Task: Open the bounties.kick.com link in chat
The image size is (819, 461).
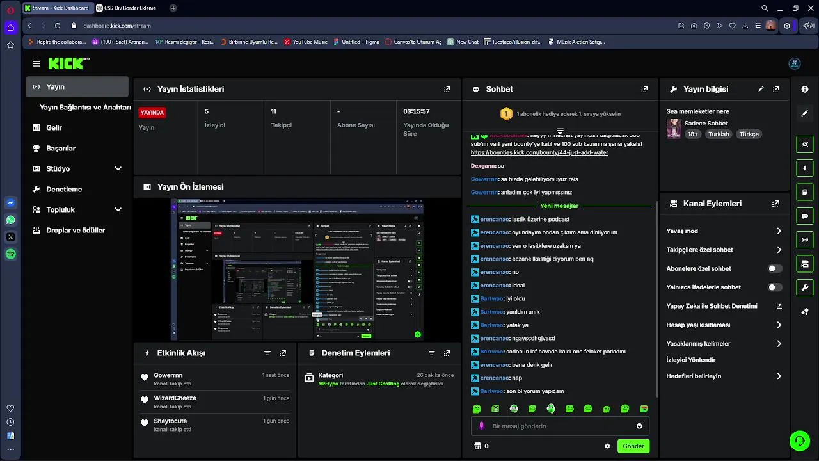Action: (539, 152)
